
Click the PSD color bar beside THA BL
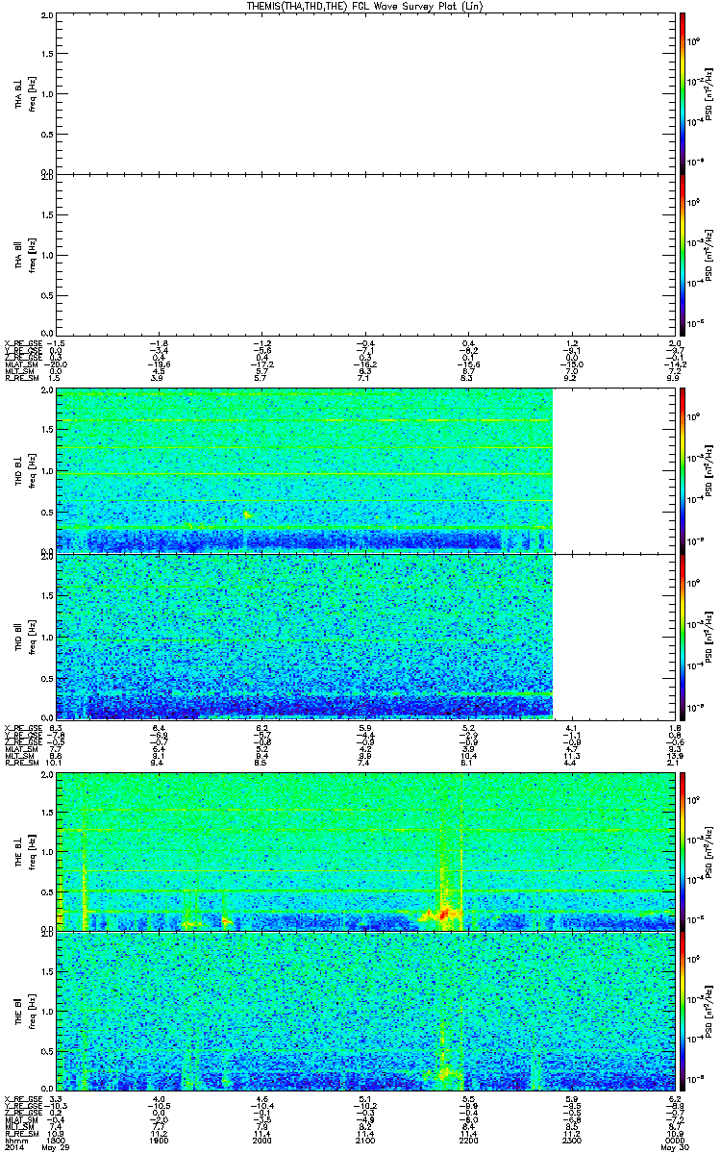684,93
